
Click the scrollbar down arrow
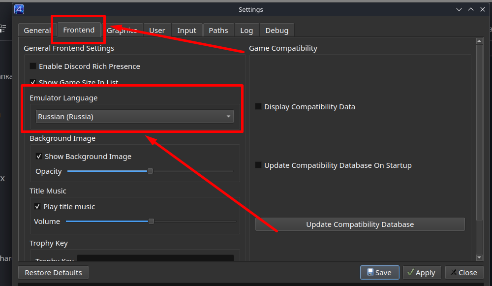tap(479, 257)
